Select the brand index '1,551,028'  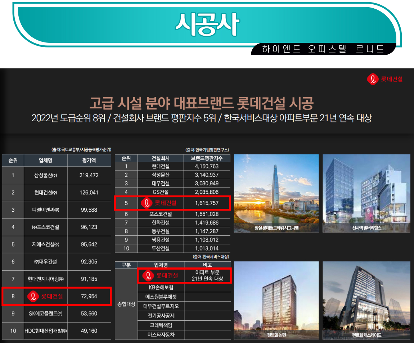[207, 214]
